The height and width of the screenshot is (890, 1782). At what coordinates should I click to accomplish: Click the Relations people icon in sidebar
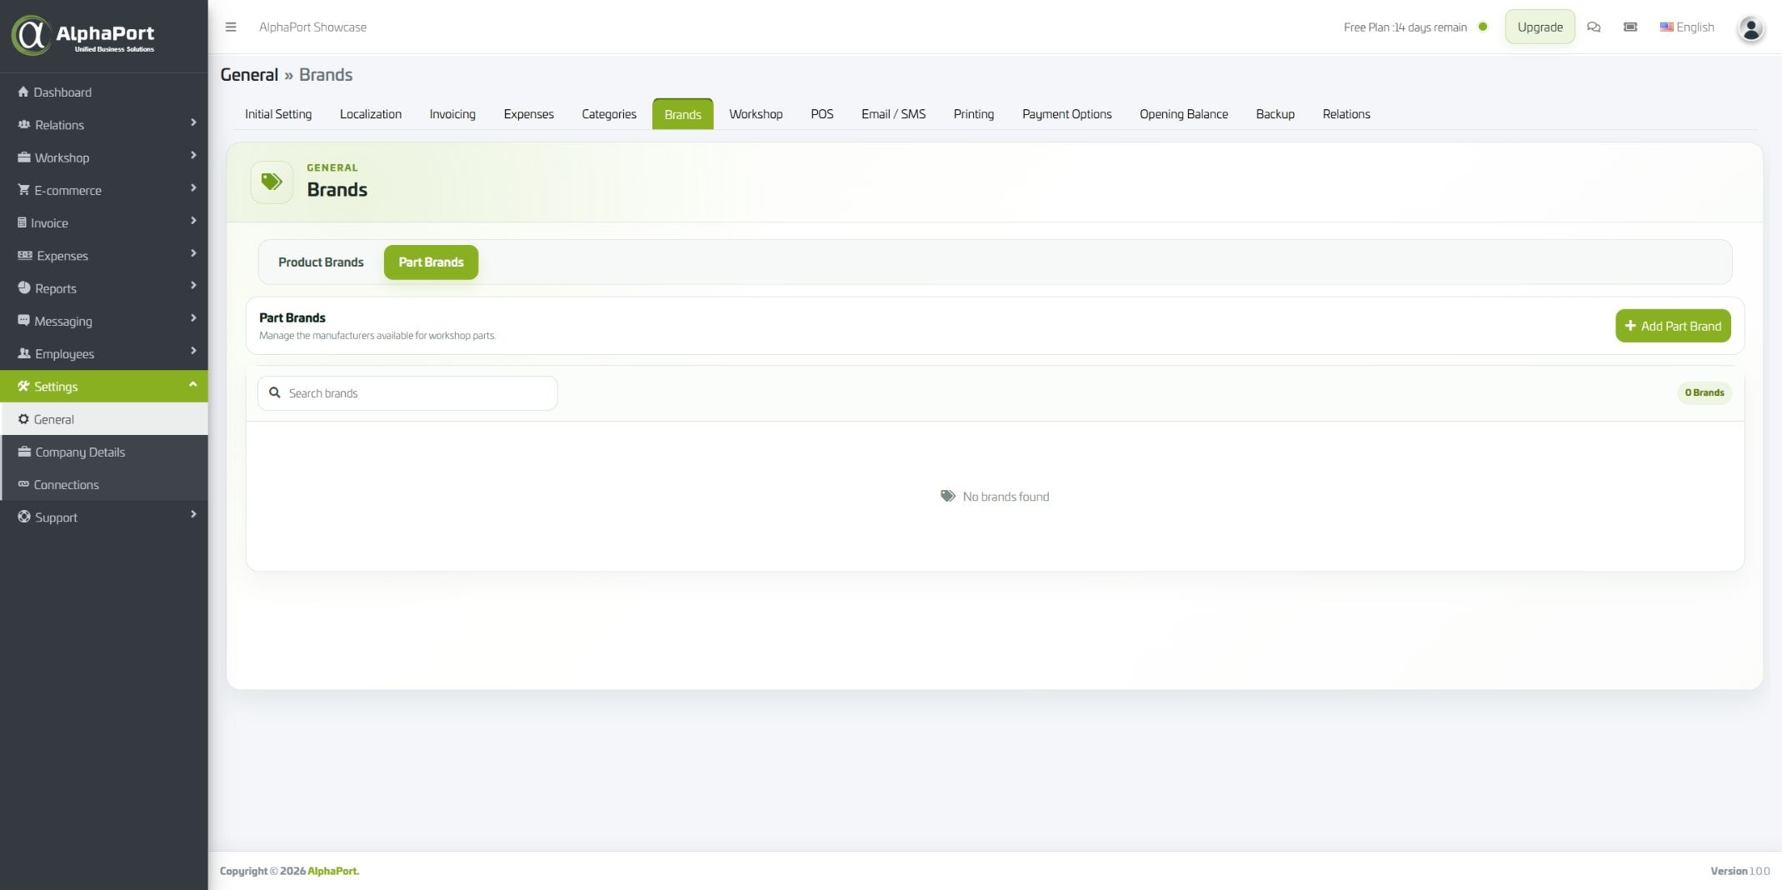(24, 124)
